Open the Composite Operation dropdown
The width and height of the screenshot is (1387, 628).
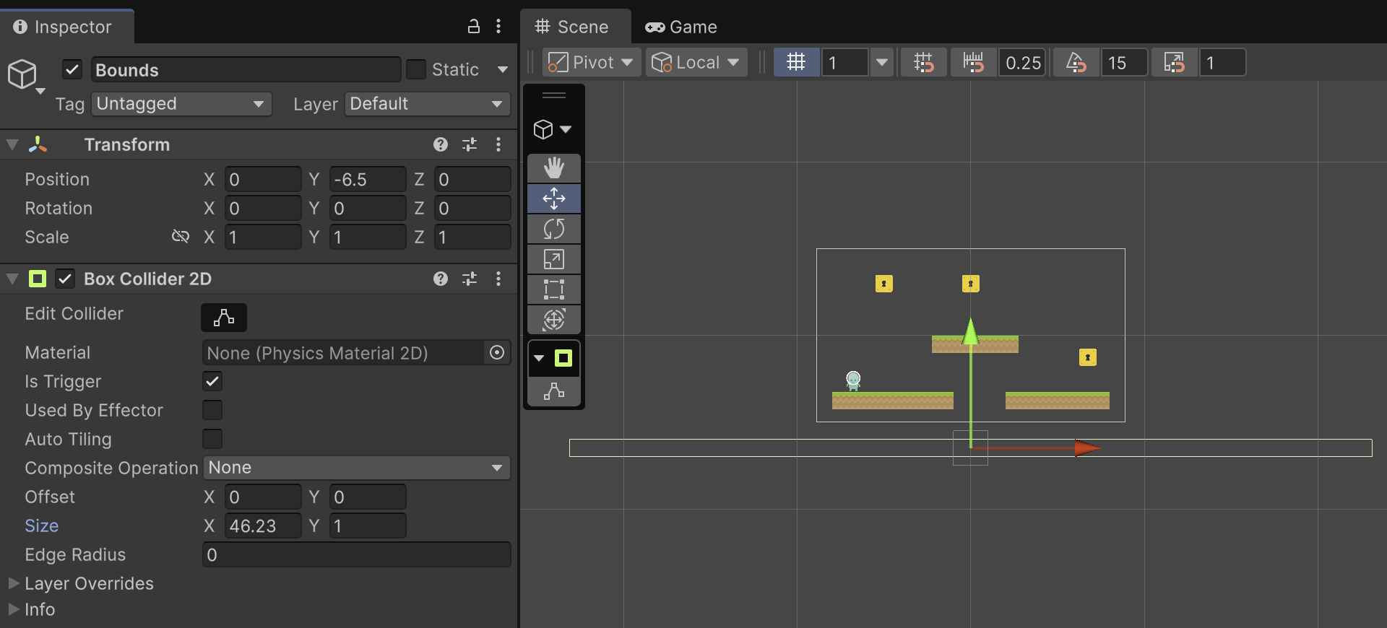click(357, 468)
